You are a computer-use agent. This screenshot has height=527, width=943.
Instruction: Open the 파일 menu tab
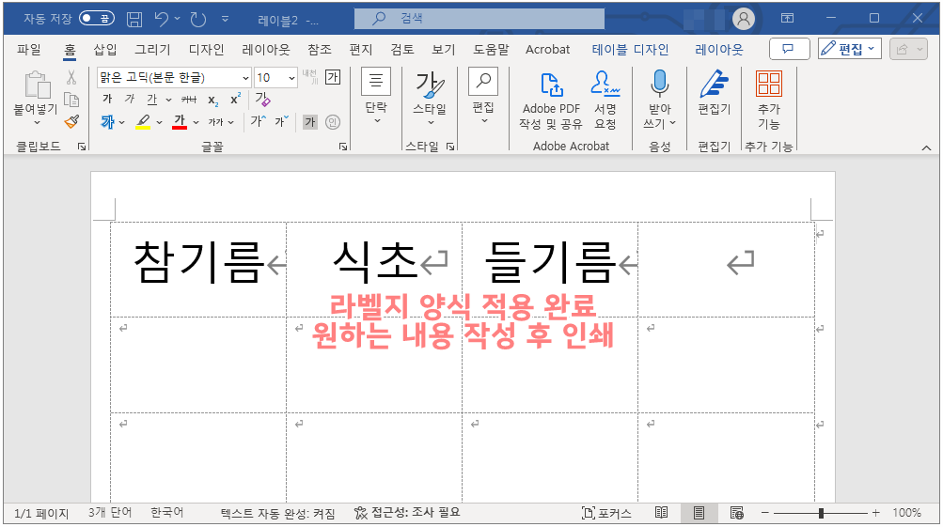coord(29,49)
